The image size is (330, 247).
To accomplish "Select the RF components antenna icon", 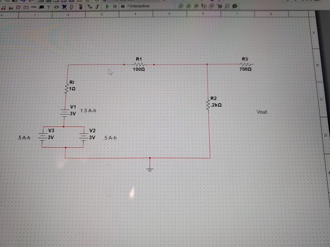I will point(49,7).
